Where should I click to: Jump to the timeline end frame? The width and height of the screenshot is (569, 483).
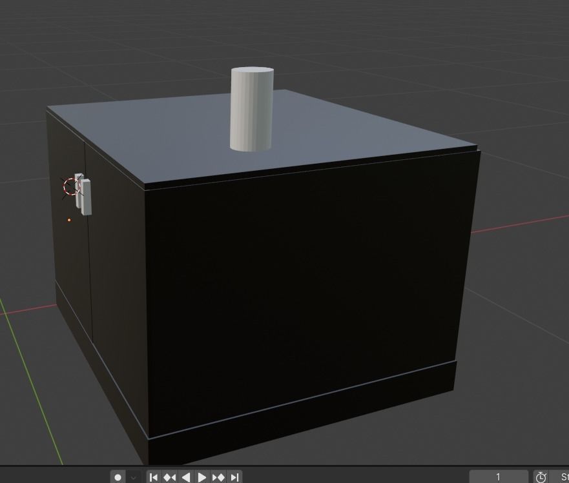pos(234,477)
